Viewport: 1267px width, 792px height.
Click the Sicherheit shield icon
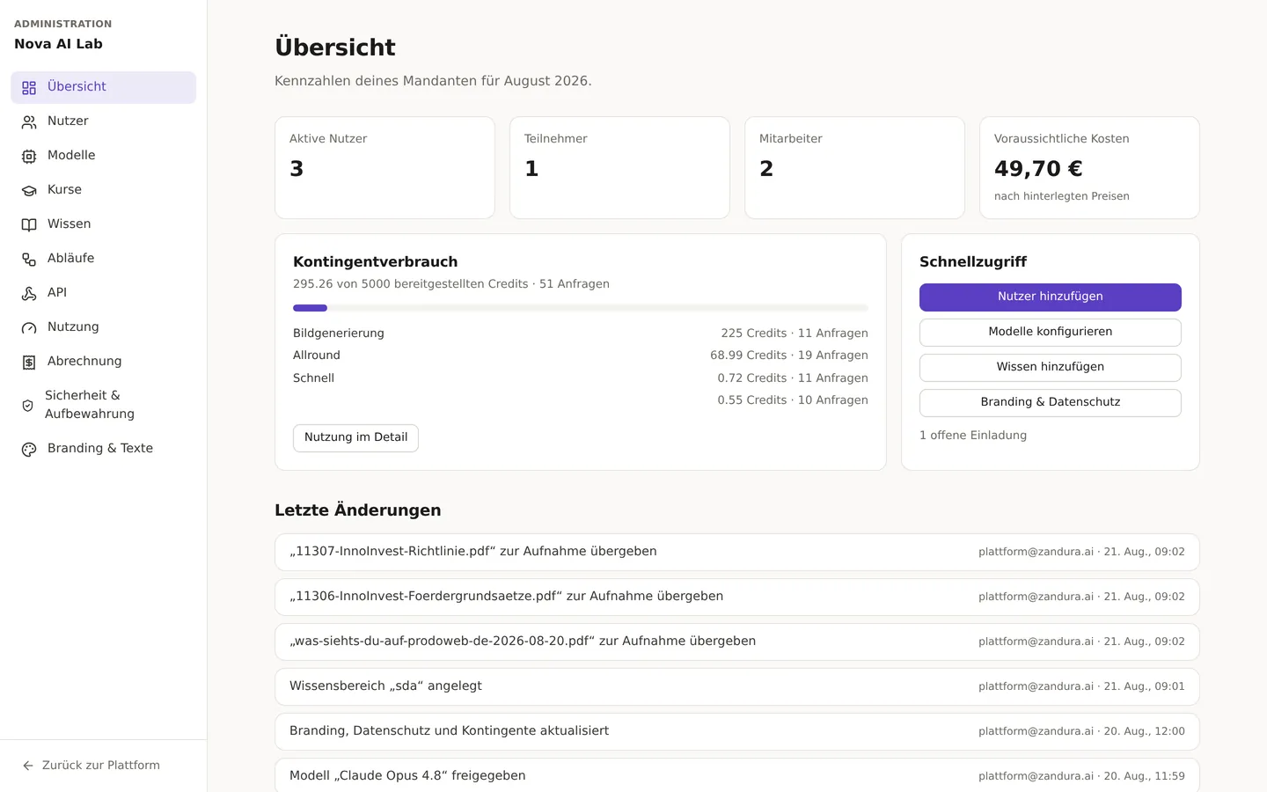pos(28,405)
